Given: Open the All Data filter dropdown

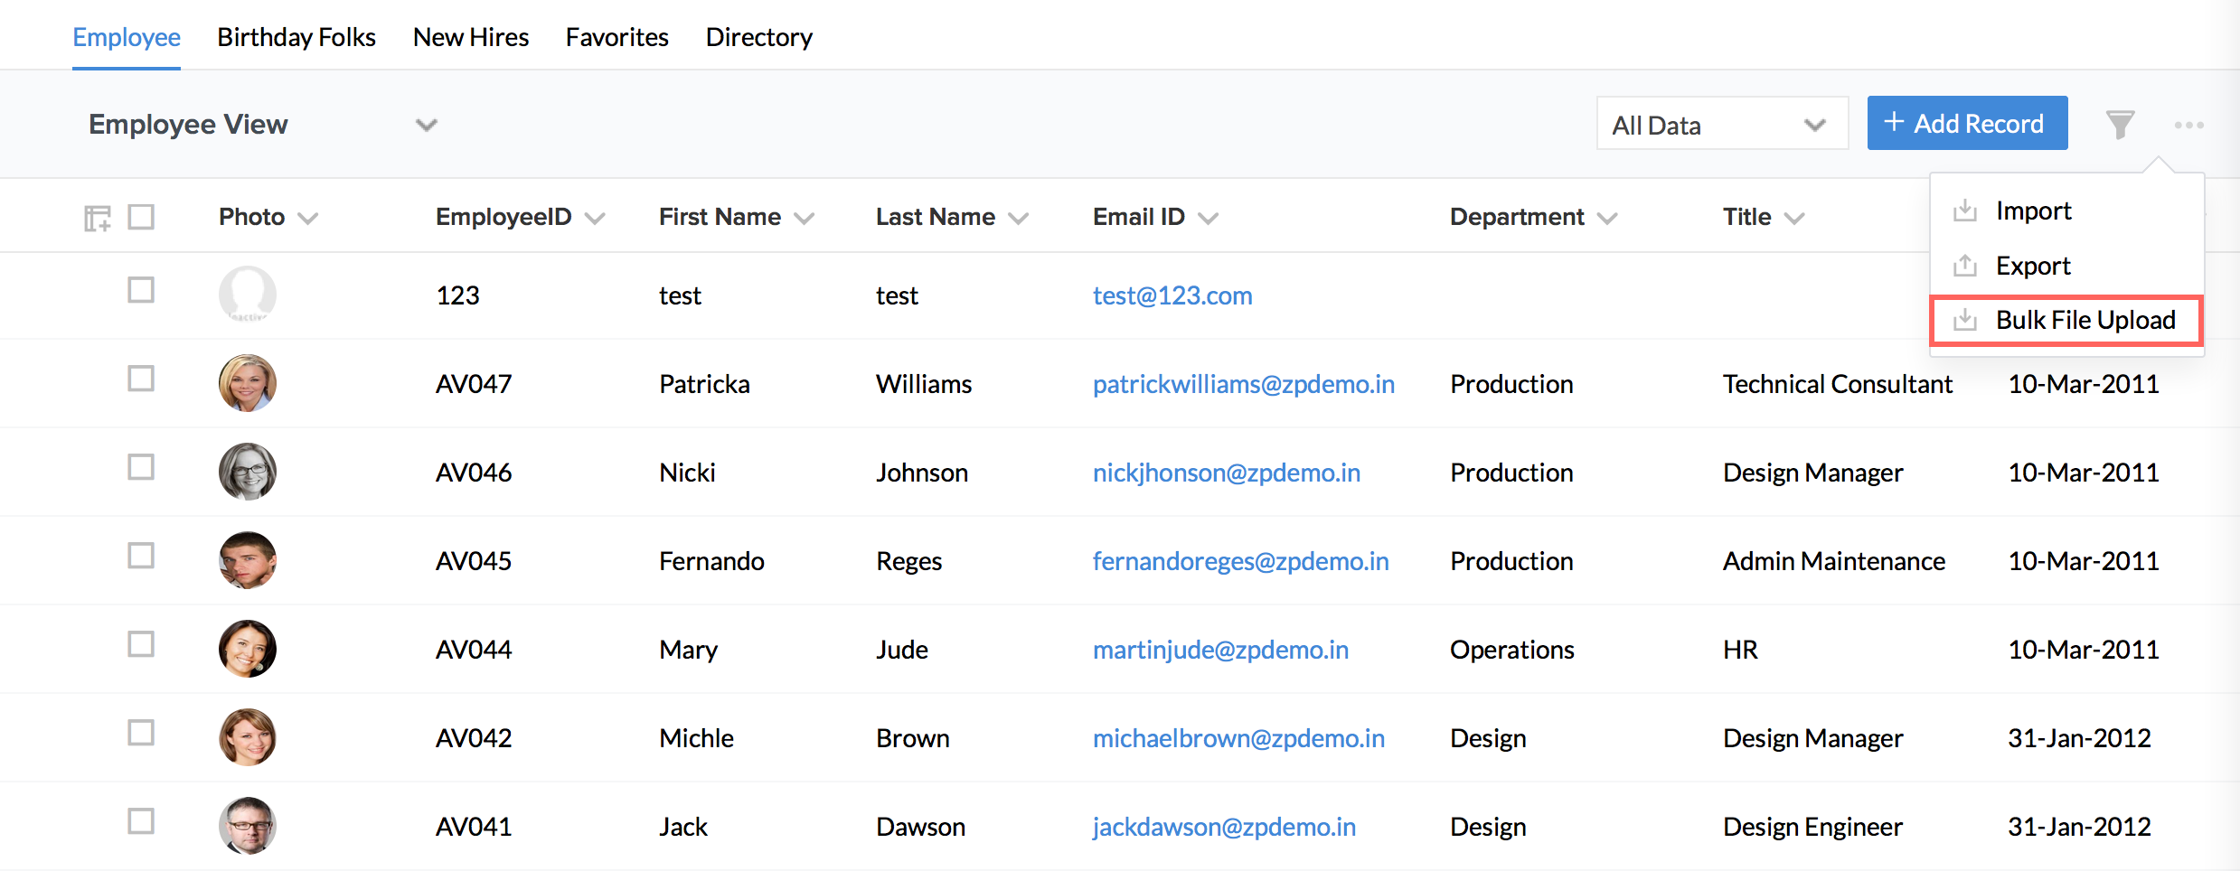Looking at the screenshot, I should click(1721, 125).
